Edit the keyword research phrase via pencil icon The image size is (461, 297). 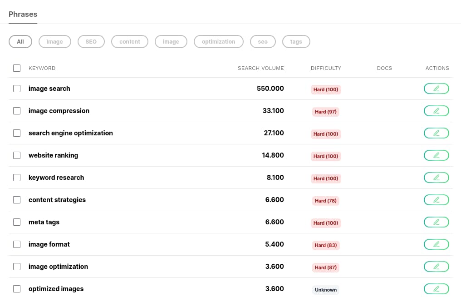[436, 178]
